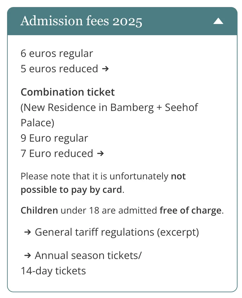Open Annual season tickets link
Screen dimensions: 242x298
[88, 255]
